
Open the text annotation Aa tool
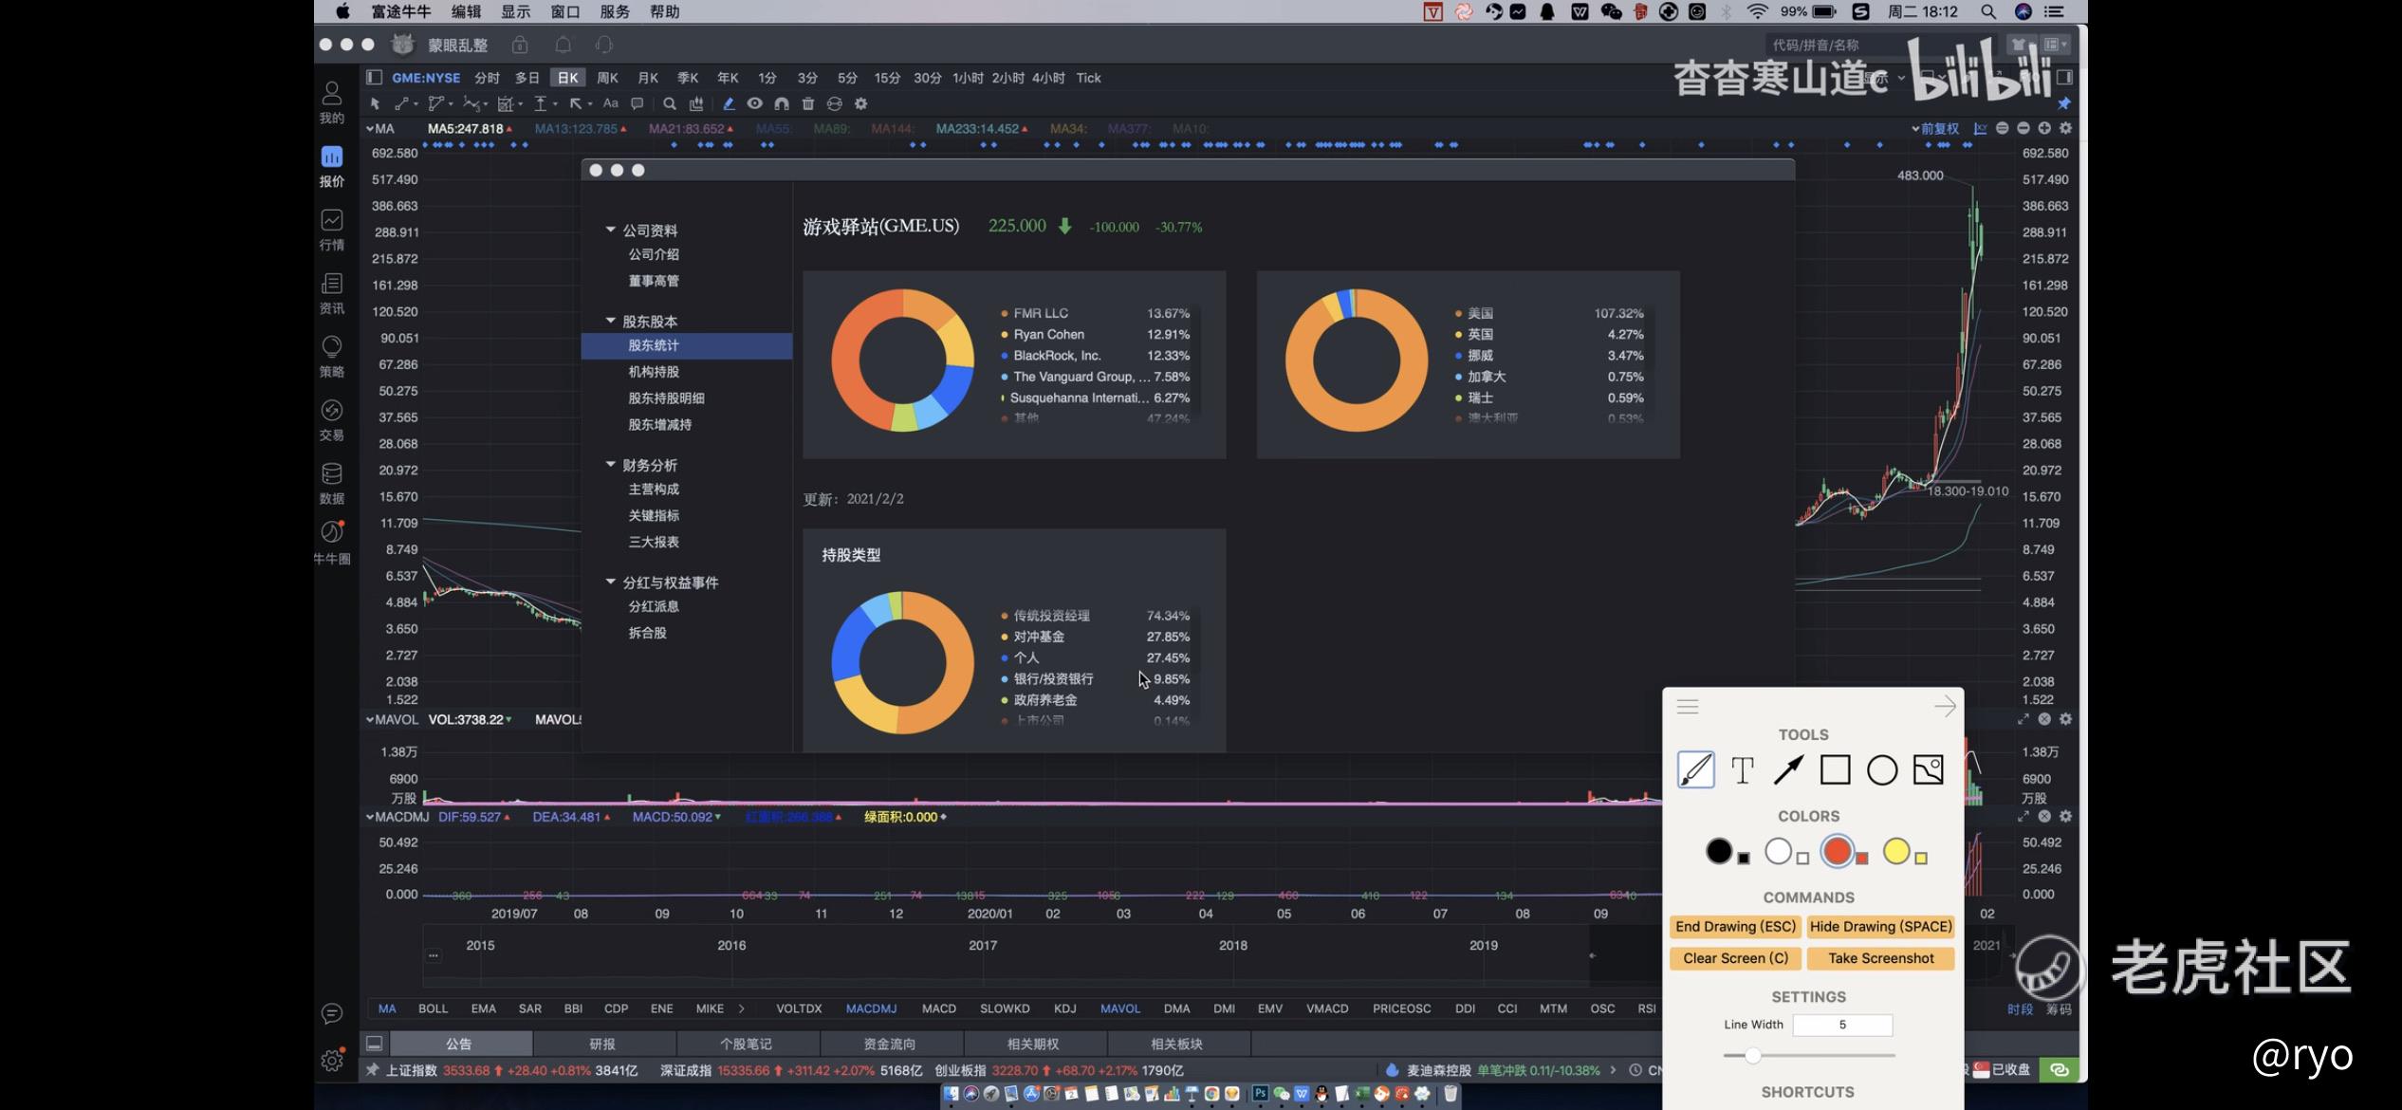[x=611, y=103]
